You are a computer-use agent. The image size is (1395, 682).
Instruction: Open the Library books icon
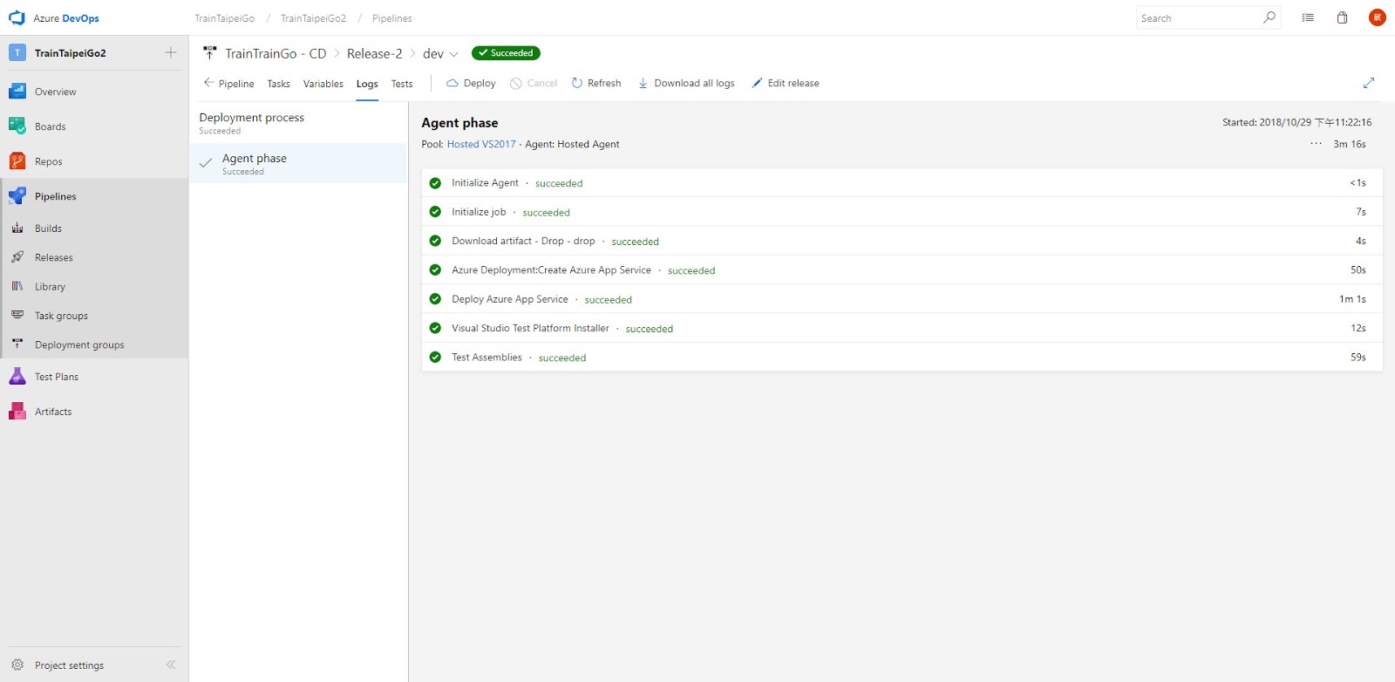point(17,286)
